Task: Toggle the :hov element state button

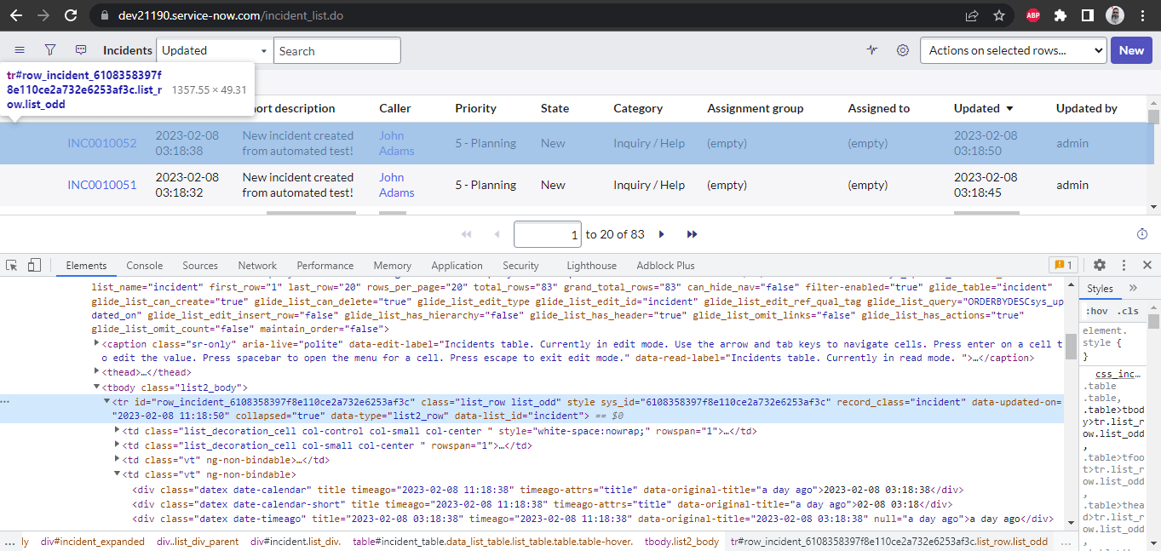Action: pyautogui.click(x=1096, y=311)
